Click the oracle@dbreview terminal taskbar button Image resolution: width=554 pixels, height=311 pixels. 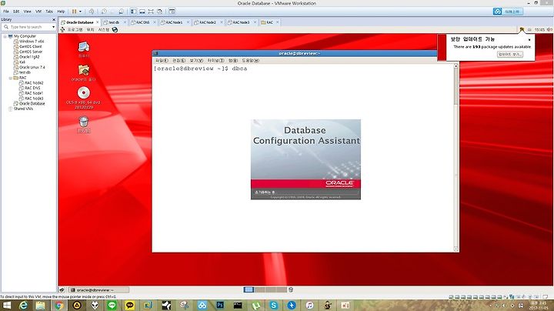[x=98, y=289]
